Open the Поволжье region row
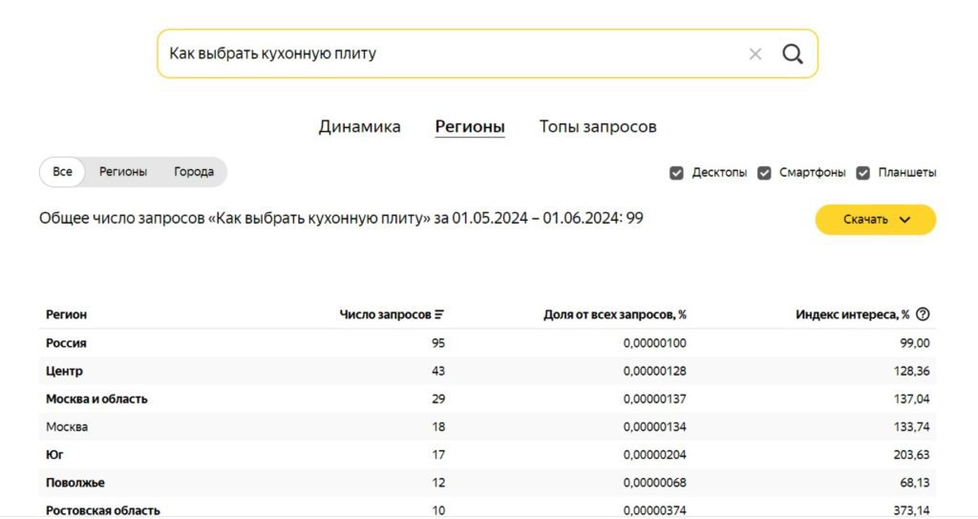This screenshot has height=519, width=978. [x=487, y=482]
